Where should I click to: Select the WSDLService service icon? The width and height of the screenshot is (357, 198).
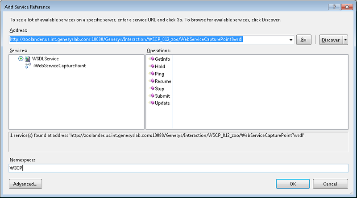coord(27,59)
